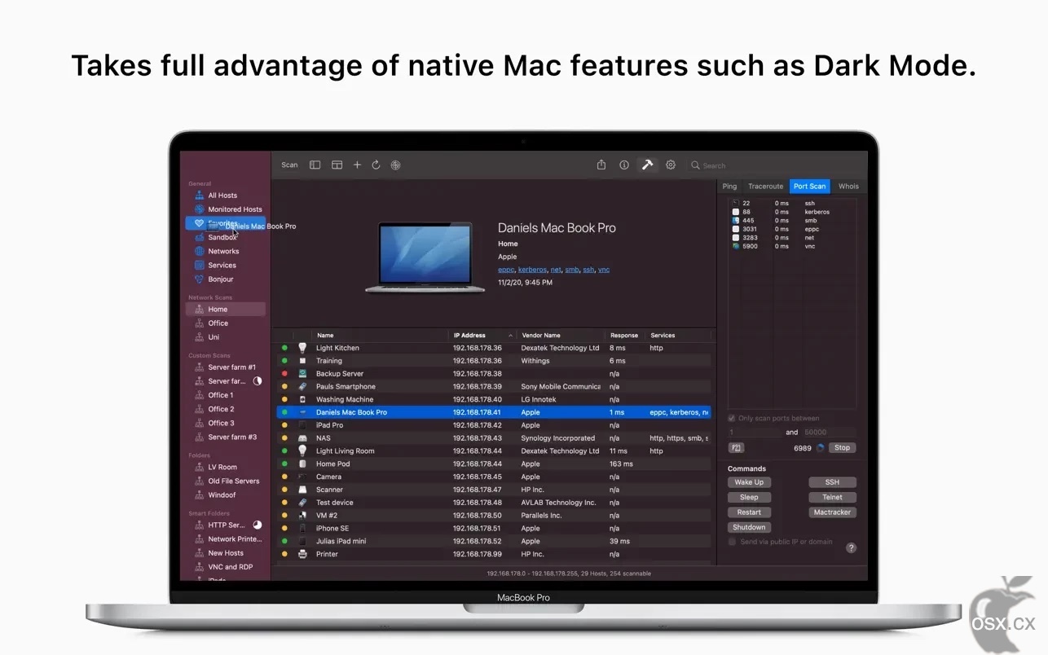Viewport: 1048px width, 655px height.
Task: Stop the running port scan
Action: (x=842, y=448)
